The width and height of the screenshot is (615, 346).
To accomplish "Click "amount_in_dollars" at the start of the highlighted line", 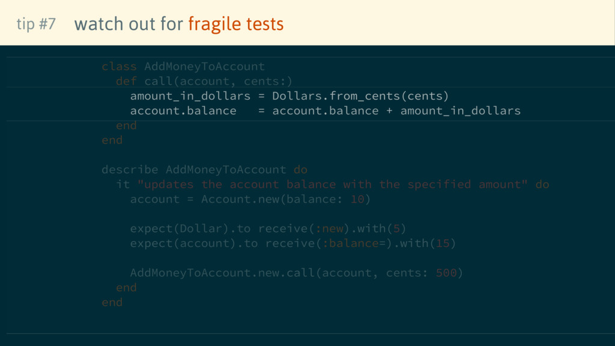I will 190,96.
